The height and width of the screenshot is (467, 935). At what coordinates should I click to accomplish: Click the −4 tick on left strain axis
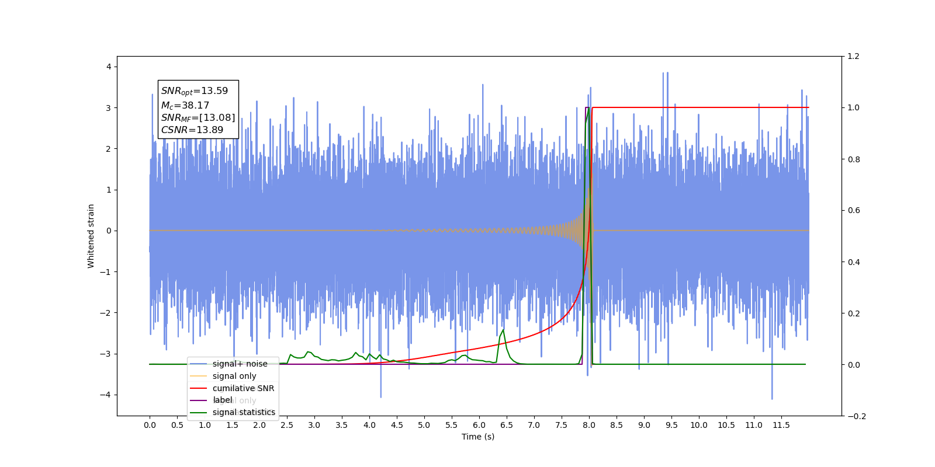pos(106,395)
